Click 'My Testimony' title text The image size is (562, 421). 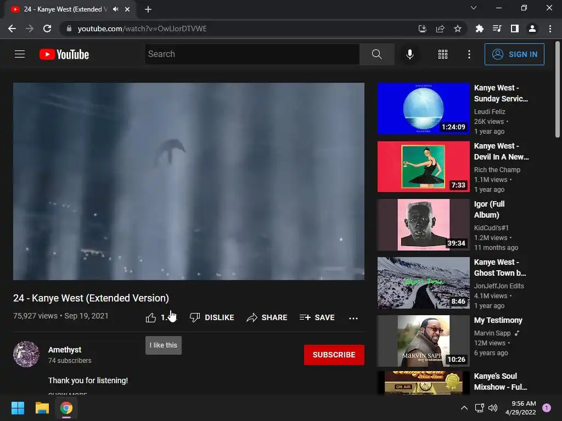(498, 320)
